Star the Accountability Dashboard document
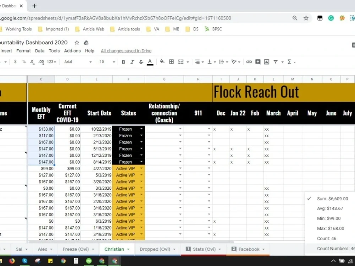Screen dimensions: 355x266 77,43
